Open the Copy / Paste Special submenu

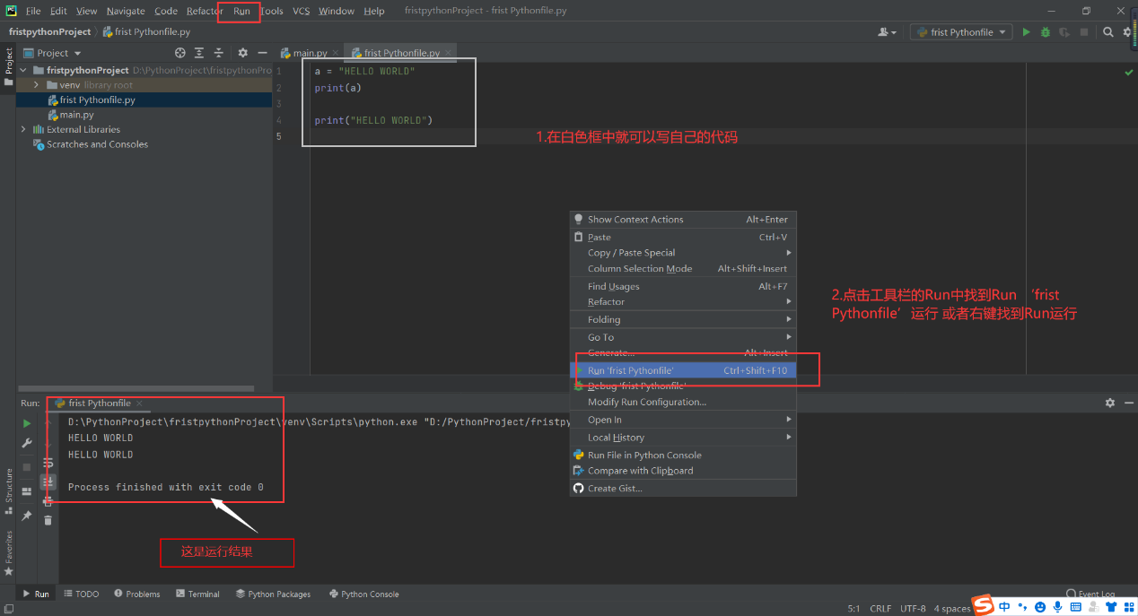pos(683,253)
